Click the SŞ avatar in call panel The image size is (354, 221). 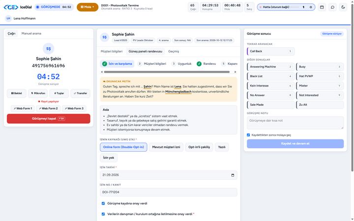click(x=49, y=49)
